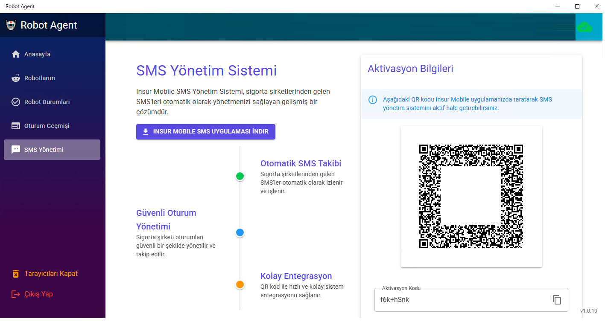The height and width of the screenshot is (322, 605).
Task: Click the Tarayıcıları Kapat browser-close icon
Action: [16, 273]
